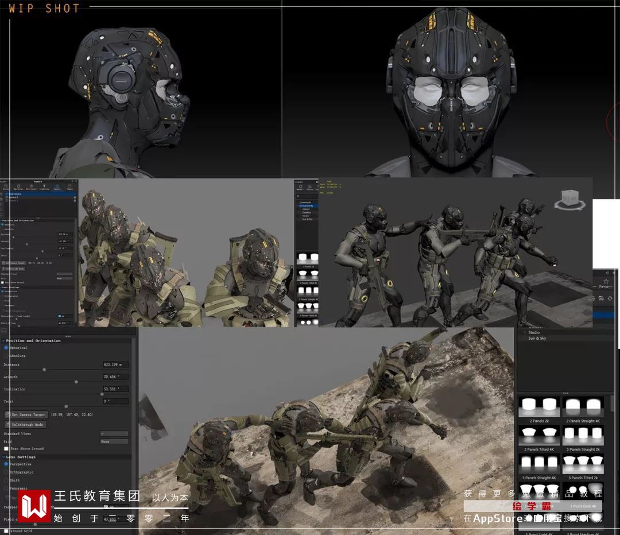Choose the 3 Panels Straight 2k environment
Viewport: 620px width, 535px height.
(583, 438)
